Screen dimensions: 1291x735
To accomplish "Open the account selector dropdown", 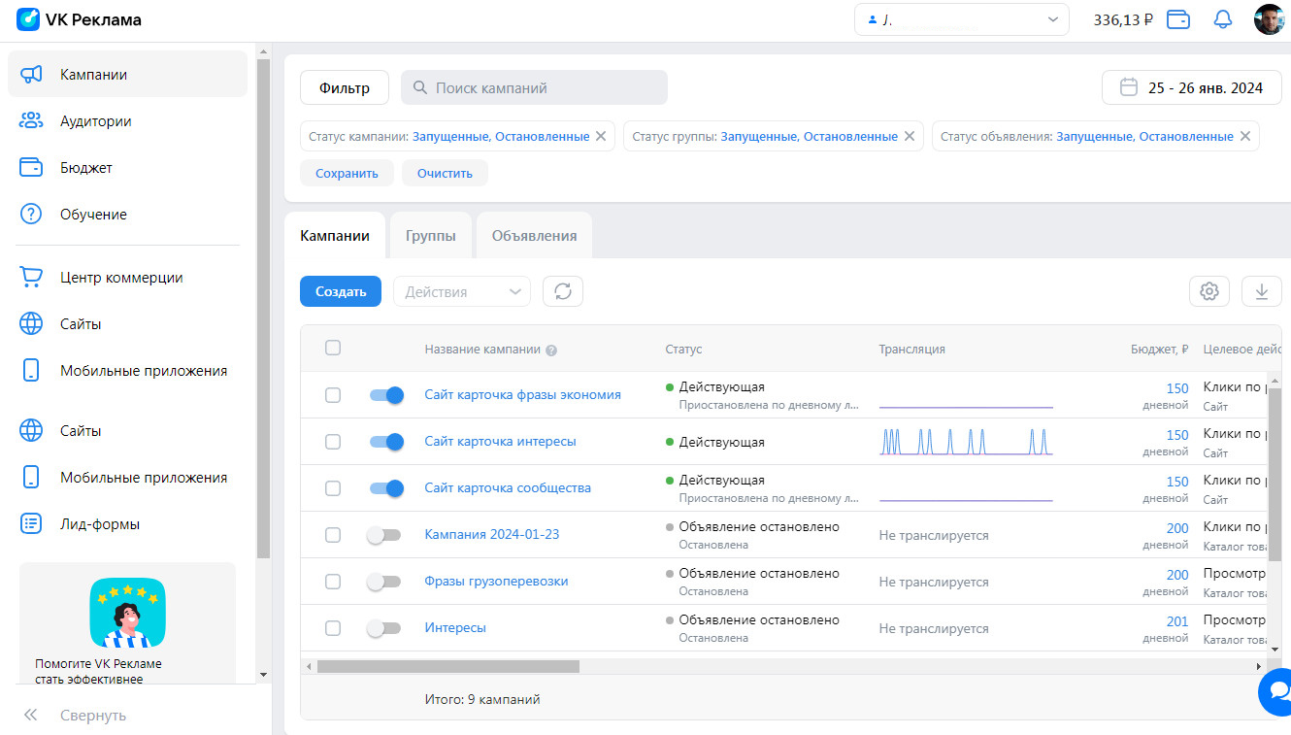I will (961, 19).
